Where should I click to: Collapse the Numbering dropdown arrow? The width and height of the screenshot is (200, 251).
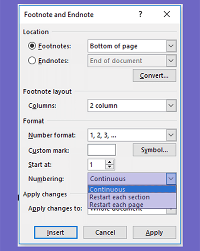click(171, 179)
